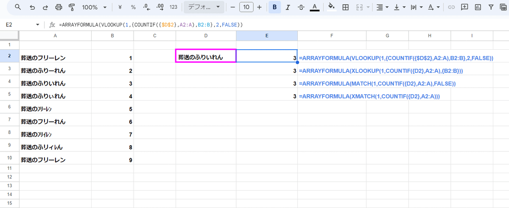
Task: Click the insert comment icon
Action: (x=464, y=7)
